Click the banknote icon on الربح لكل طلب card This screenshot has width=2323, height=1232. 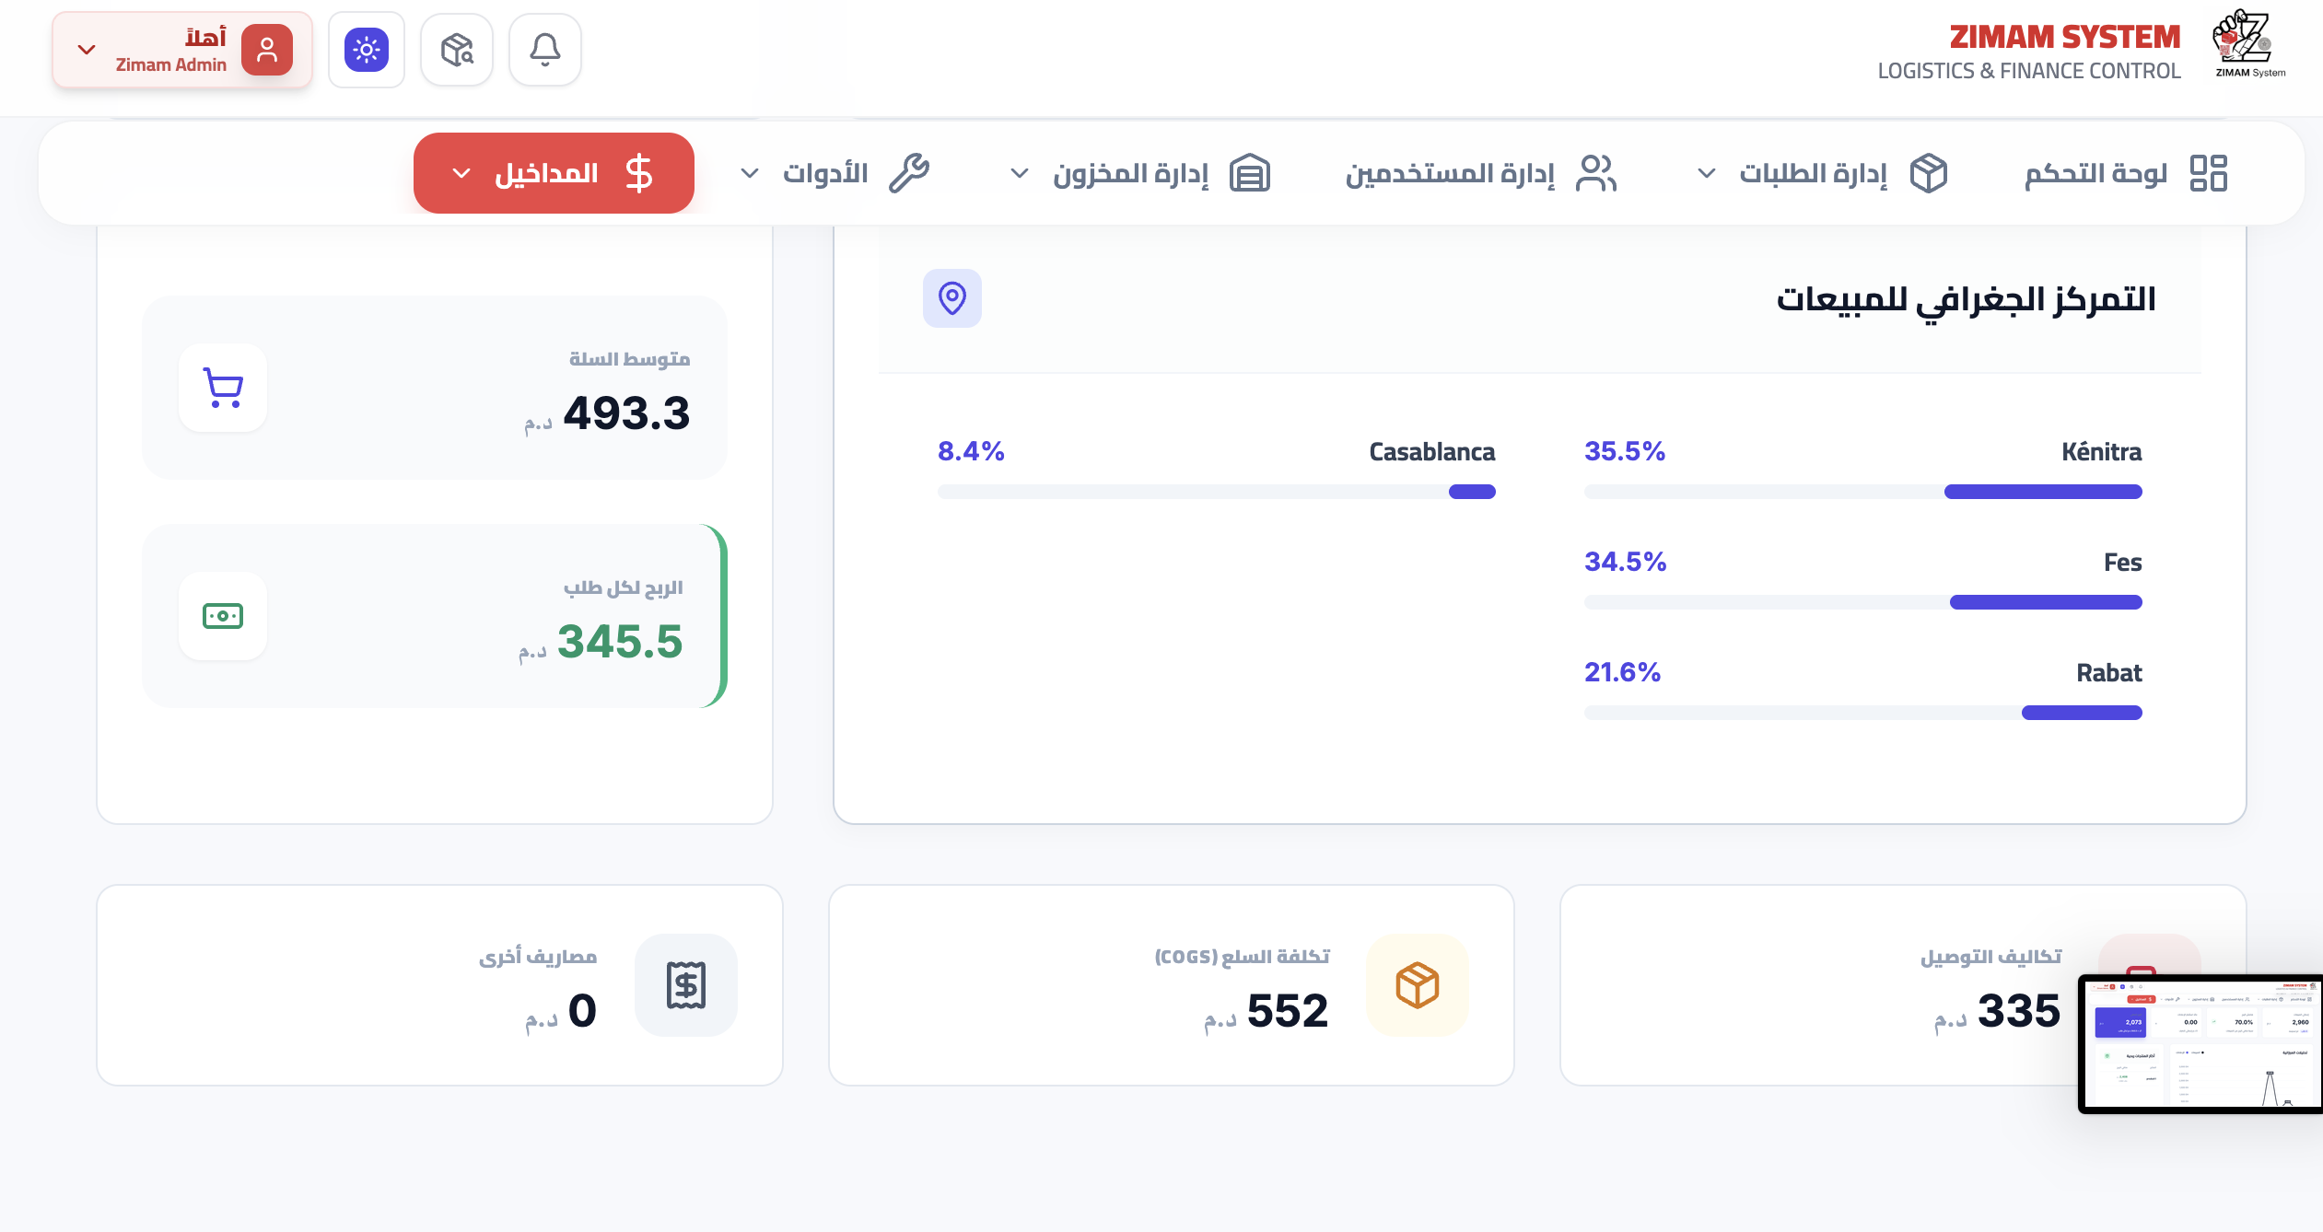(222, 617)
